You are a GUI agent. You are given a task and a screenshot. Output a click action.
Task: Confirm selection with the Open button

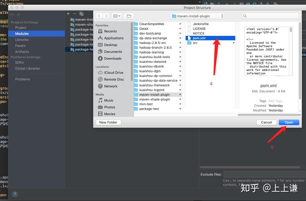click(x=289, y=122)
